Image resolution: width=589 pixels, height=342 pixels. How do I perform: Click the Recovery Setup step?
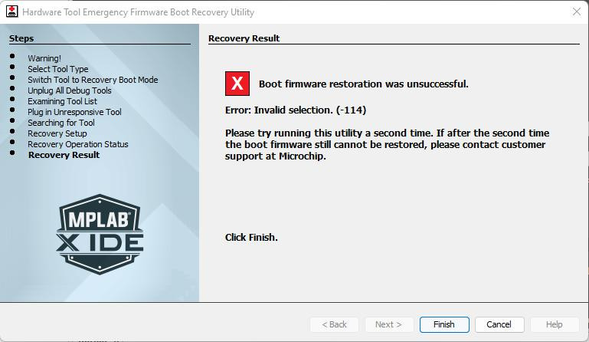57,133
